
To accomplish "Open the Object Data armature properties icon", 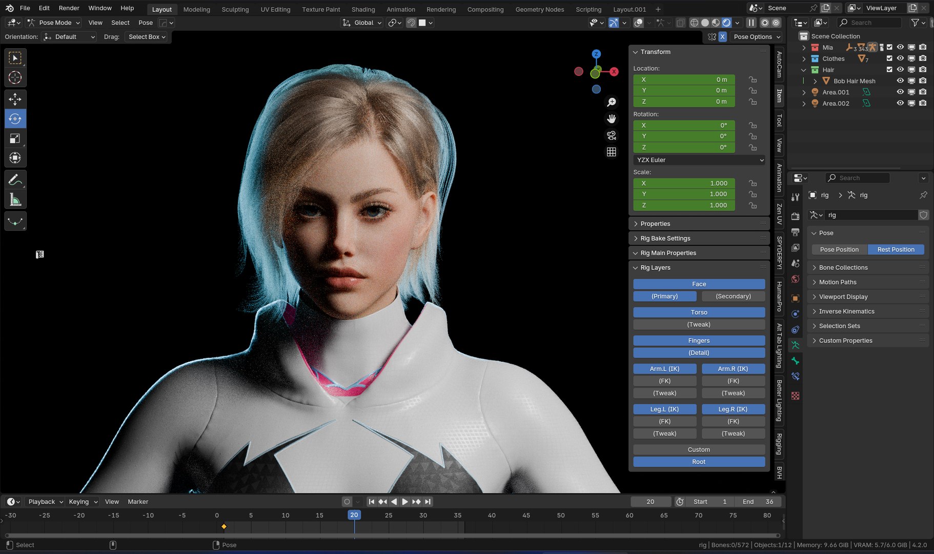I will point(795,345).
